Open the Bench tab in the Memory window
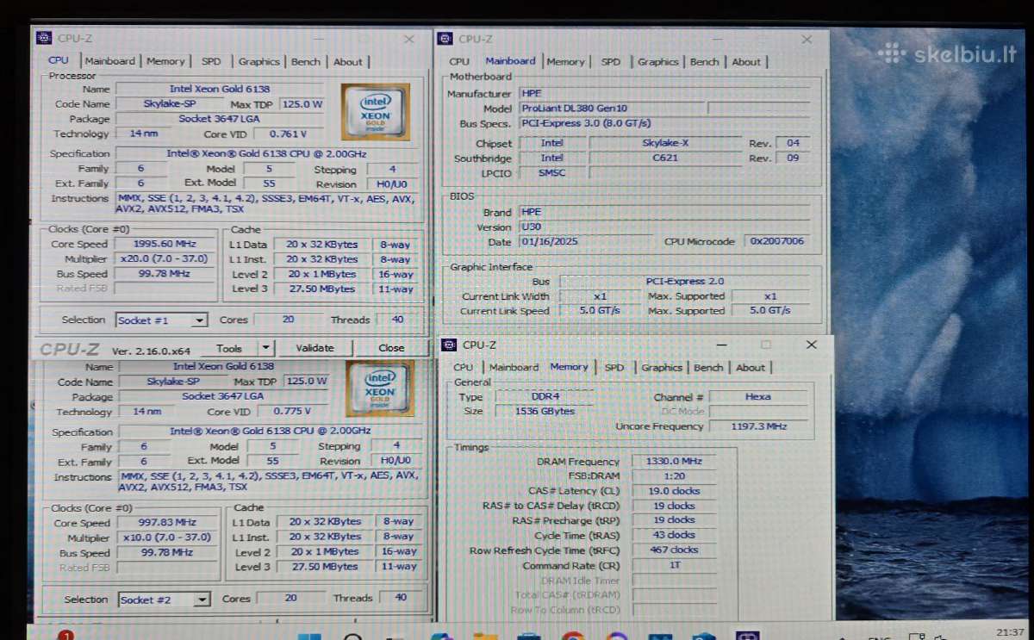 tap(708, 367)
